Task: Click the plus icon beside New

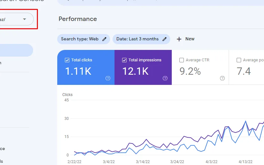Action: 179,39
